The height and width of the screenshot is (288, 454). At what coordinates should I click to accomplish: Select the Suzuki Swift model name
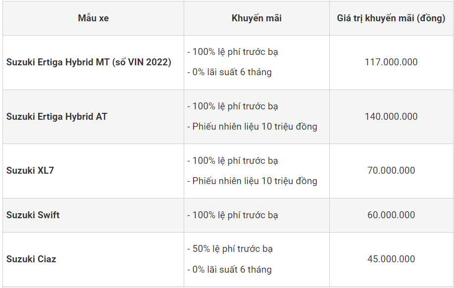pyautogui.click(x=33, y=215)
